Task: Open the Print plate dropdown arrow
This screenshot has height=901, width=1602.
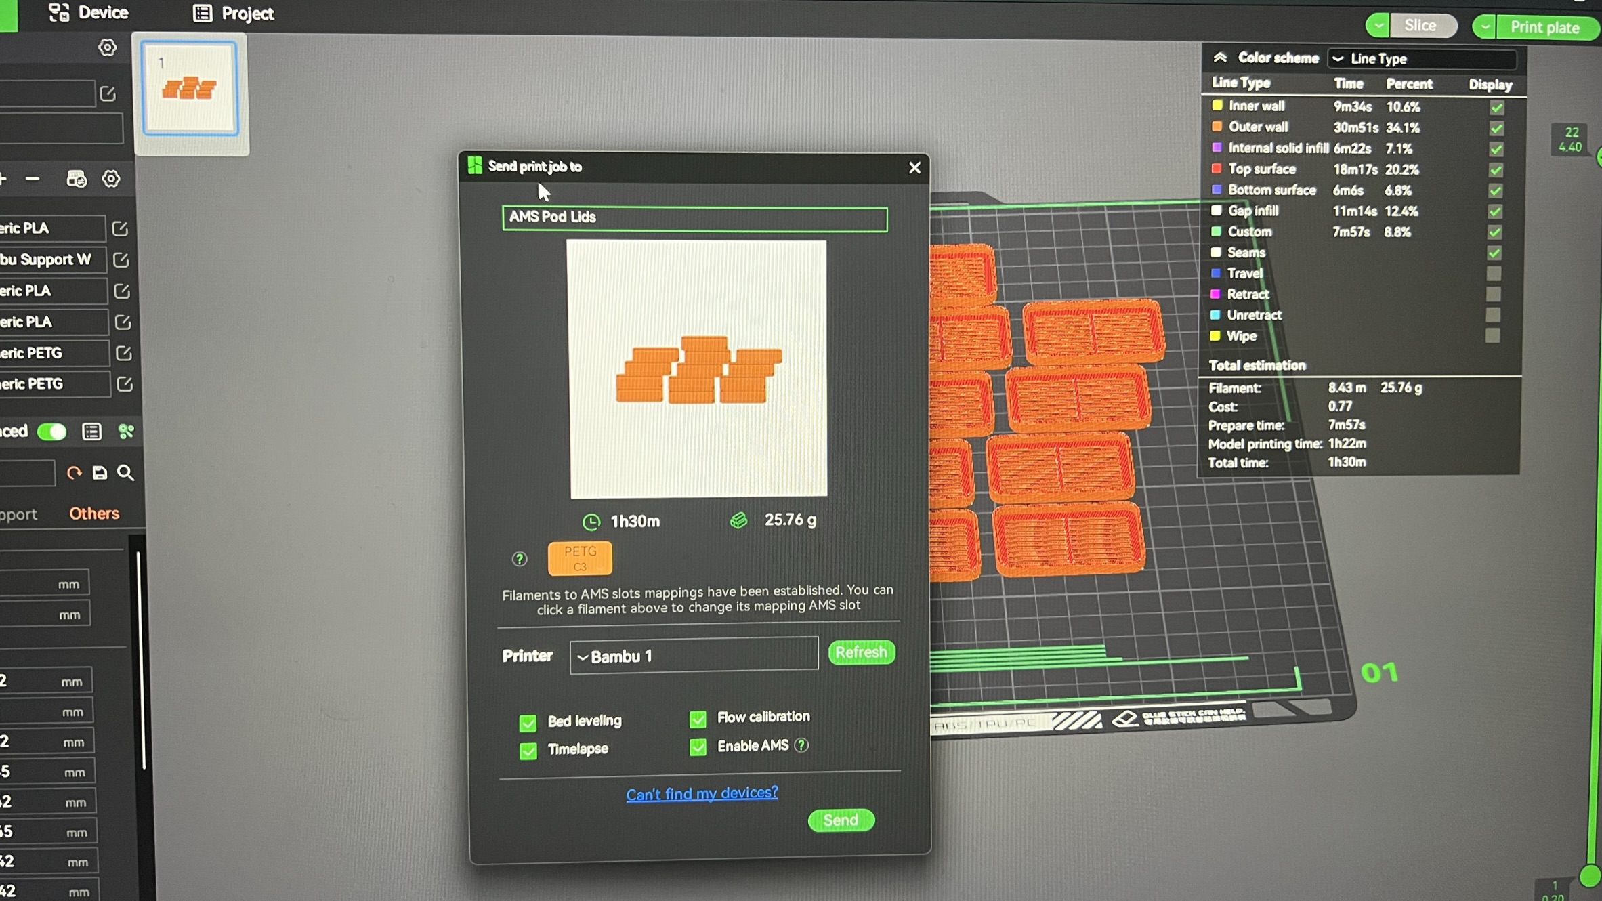Action: pos(1484,27)
